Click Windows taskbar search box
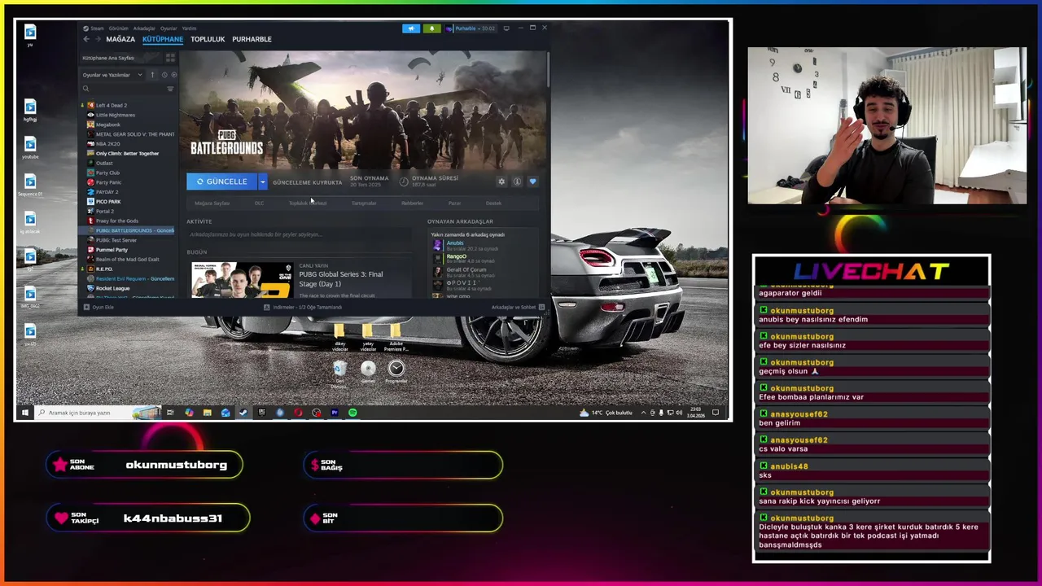The width and height of the screenshot is (1042, 586). [x=98, y=413]
